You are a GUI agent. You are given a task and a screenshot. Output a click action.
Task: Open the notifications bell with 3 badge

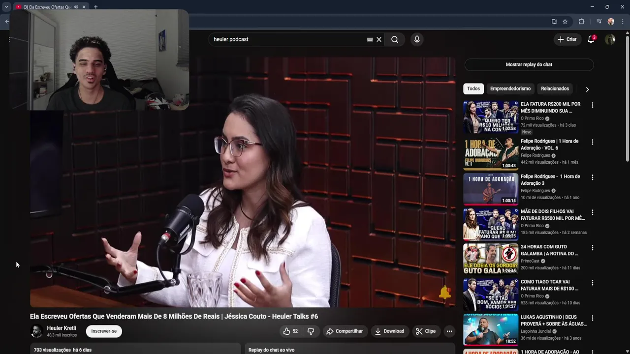coord(591,39)
